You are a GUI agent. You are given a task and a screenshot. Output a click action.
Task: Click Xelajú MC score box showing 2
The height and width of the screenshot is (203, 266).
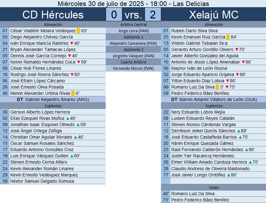(x=153, y=15)
